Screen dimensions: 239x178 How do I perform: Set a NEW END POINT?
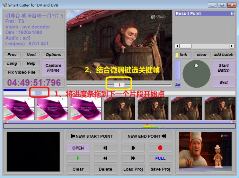(x=147, y=136)
